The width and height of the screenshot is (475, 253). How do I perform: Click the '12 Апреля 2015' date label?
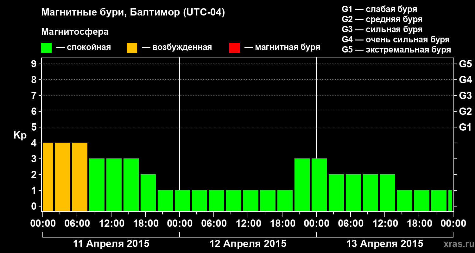click(x=248, y=244)
